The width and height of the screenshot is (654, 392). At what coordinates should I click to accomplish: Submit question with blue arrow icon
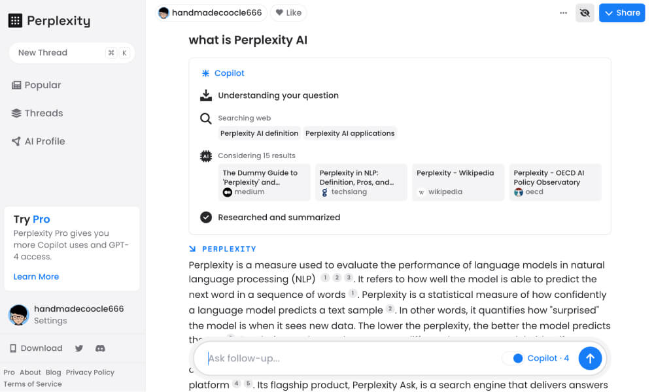tap(590, 358)
